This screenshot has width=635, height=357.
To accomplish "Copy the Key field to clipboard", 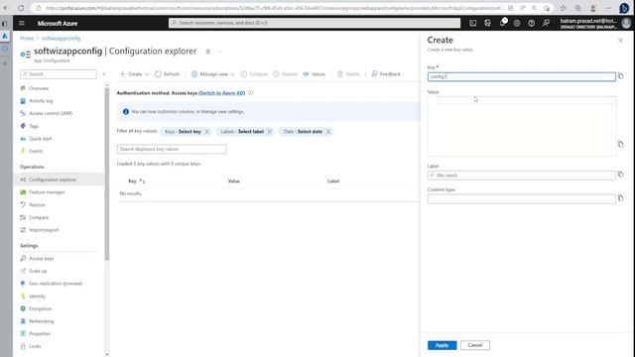I will pos(620,76).
